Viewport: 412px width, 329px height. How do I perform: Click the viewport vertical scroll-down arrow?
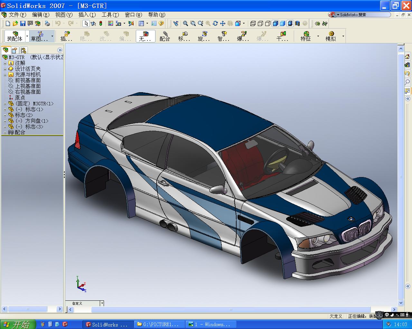tap(401, 303)
